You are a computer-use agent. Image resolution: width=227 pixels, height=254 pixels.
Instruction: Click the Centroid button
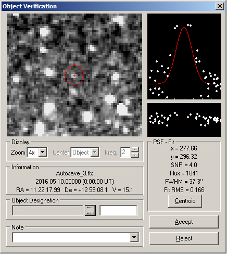pos(185,201)
